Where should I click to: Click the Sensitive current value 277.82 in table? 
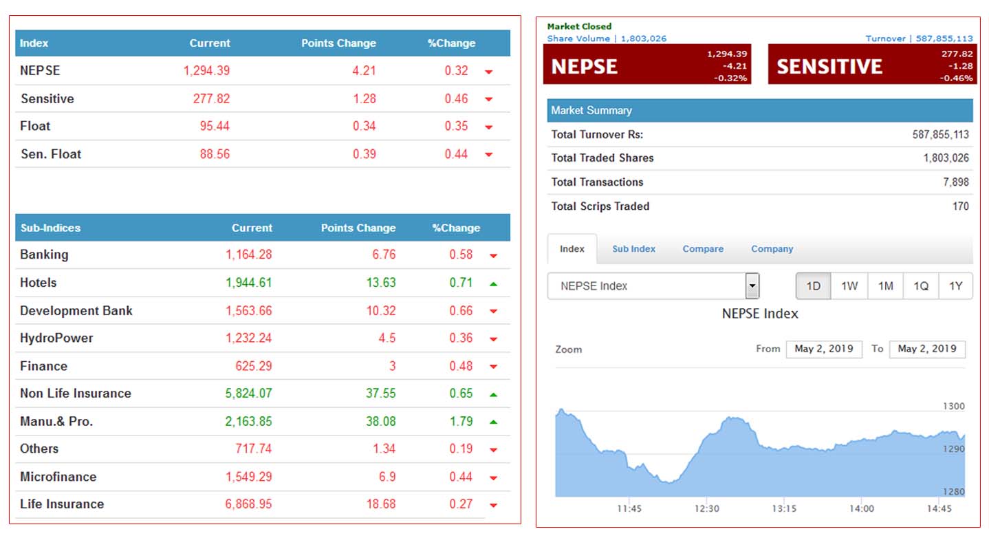(x=212, y=99)
